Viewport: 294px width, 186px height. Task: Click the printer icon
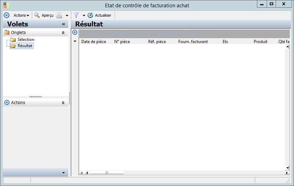tap(59, 15)
